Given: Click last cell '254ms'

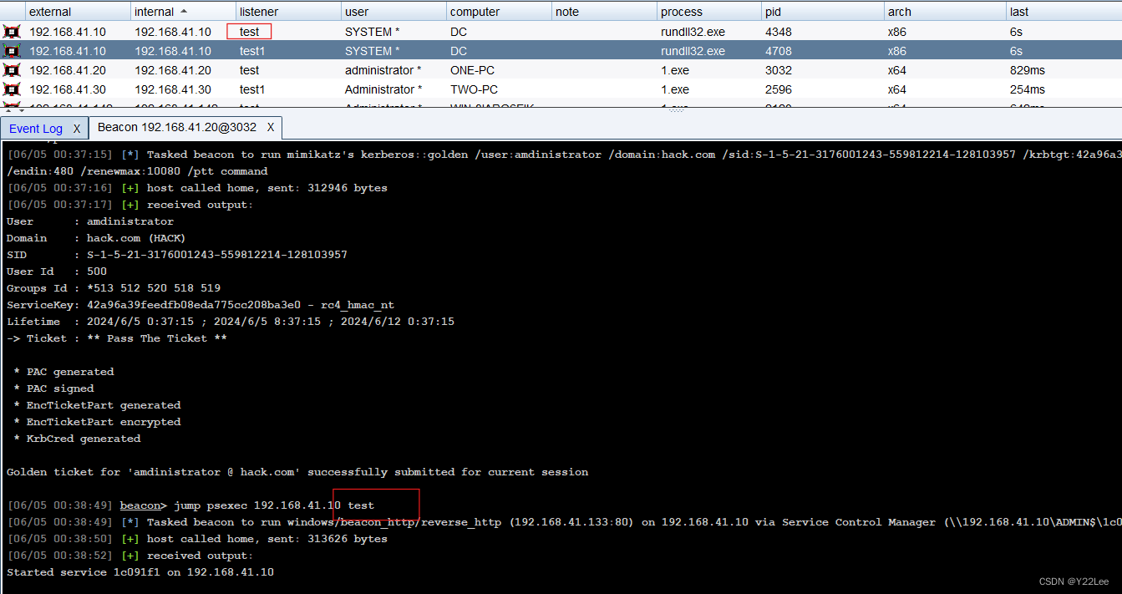Looking at the screenshot, I should click(1027, 89).
